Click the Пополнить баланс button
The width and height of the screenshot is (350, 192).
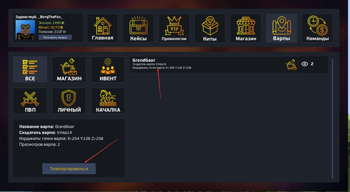[x=55, y=37]
